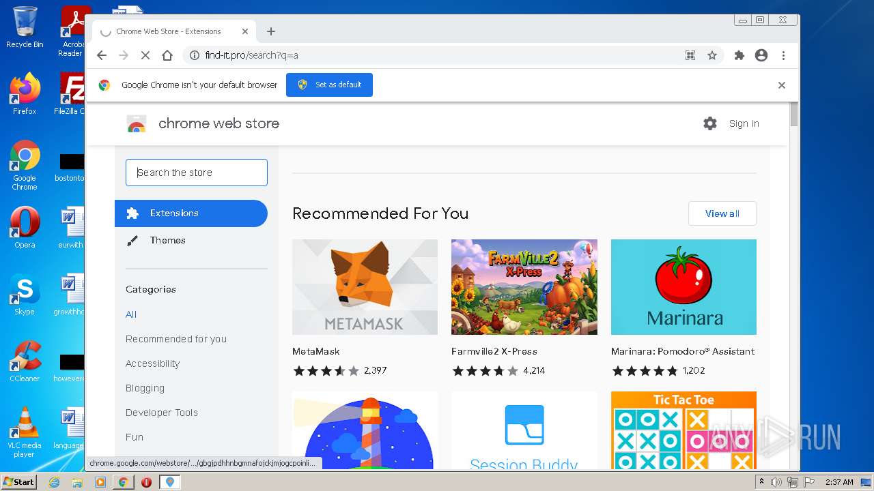The height and width of the screenshot is (491, 874).
Task: Open the VLC media player desktop icon
Action: point(25,432)
